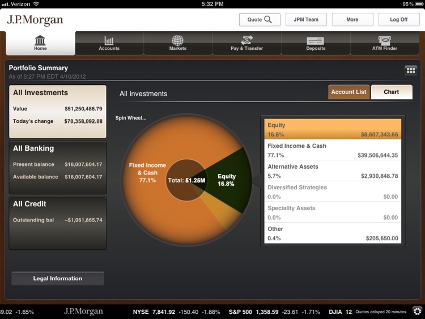This screenshot has width=425, height=319.
Task: Open the Markets globe icon
Action: point(177,40)
